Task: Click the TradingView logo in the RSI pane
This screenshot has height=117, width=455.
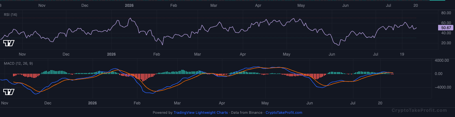Action: click(x=9, y=43)
